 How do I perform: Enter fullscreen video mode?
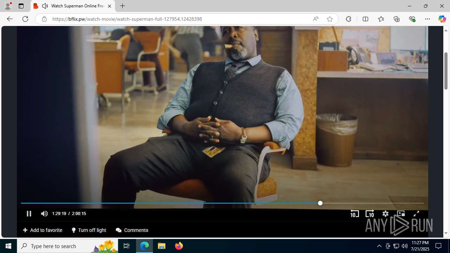(x=416, y=214)
